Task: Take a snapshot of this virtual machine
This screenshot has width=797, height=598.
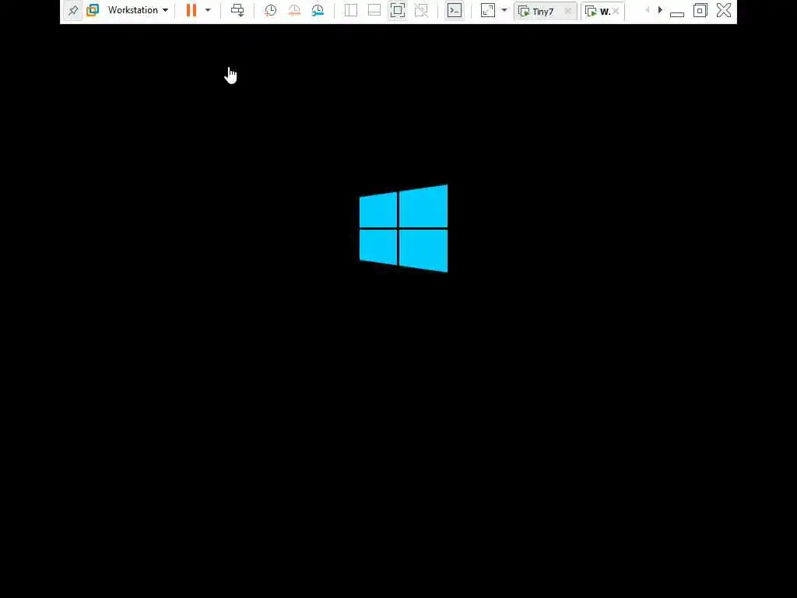Action: point(270,10)
